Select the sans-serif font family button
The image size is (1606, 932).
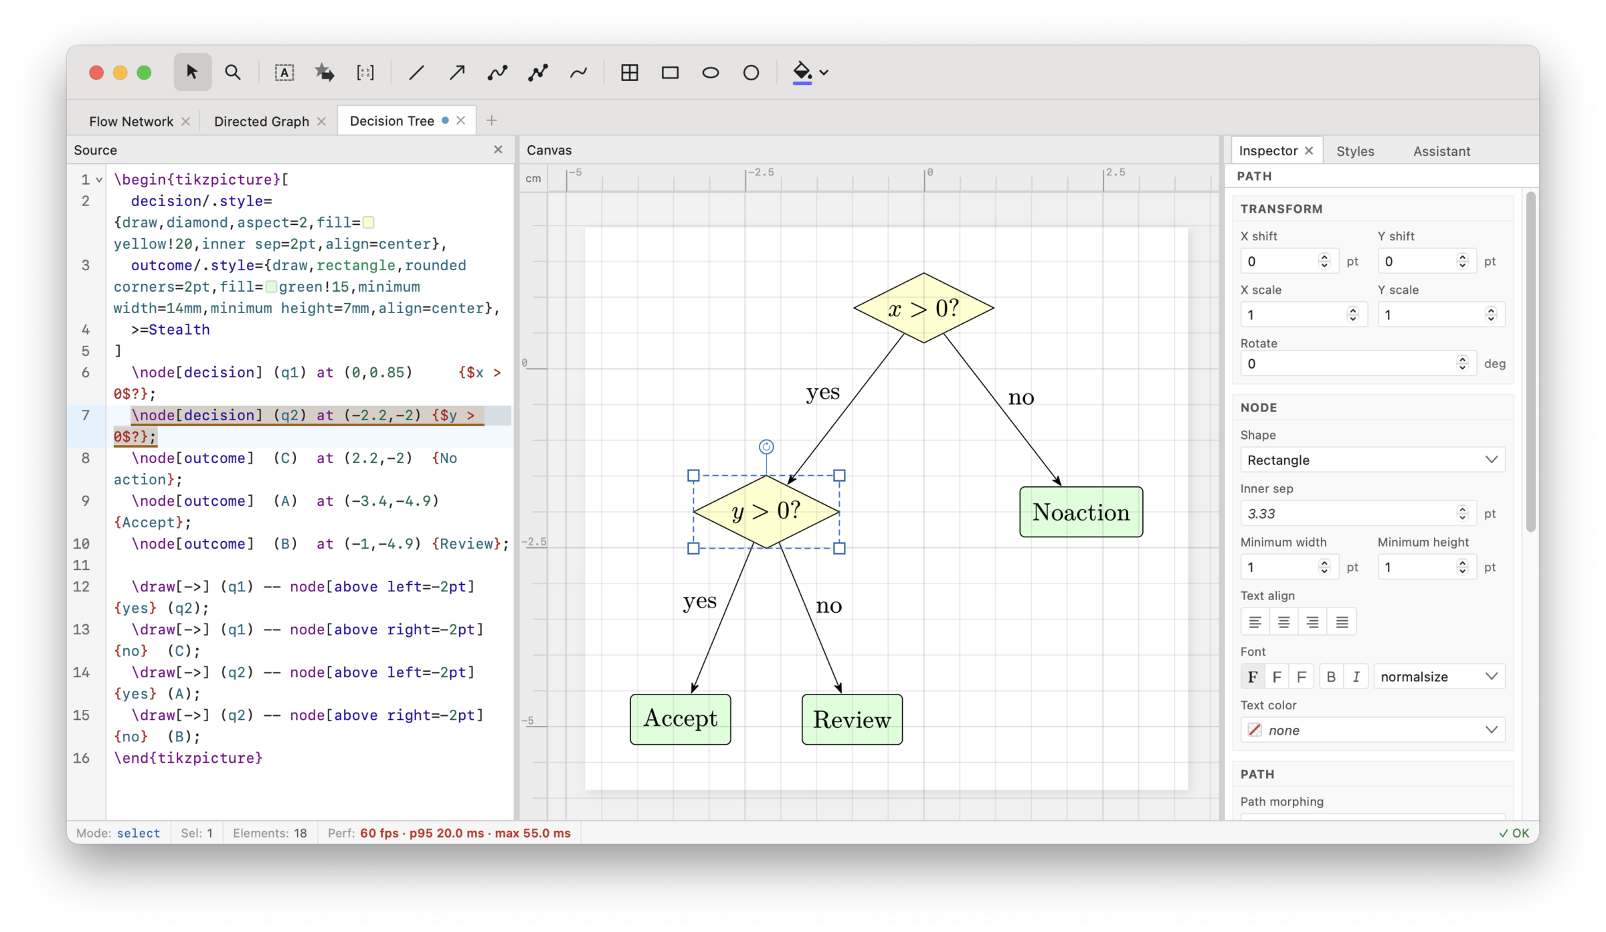(1277, 676)
